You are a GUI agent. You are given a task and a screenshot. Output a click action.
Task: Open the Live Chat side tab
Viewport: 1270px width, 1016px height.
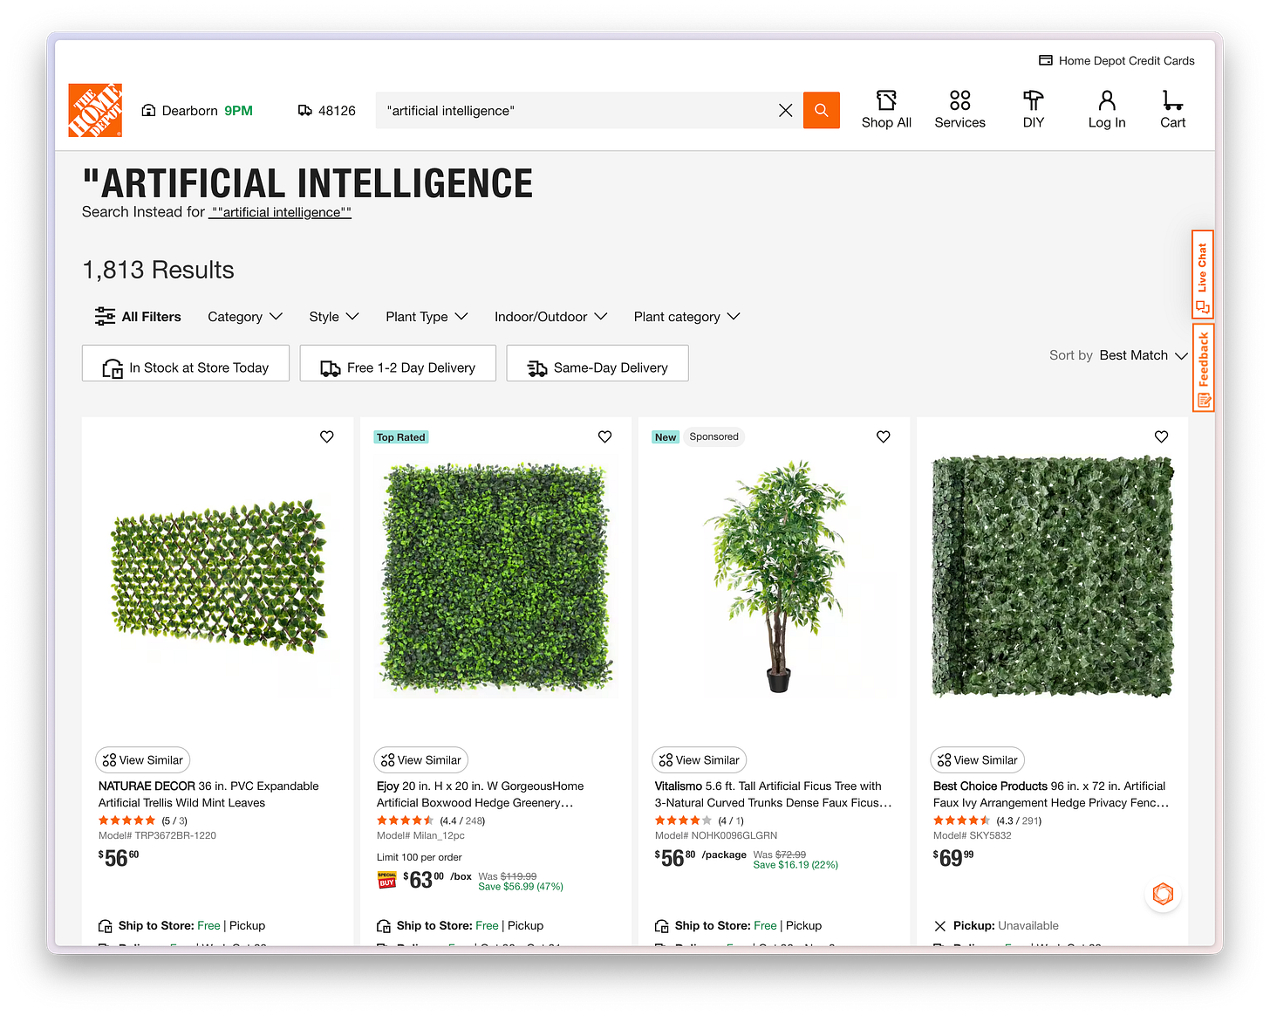[x=1203, y=274]
